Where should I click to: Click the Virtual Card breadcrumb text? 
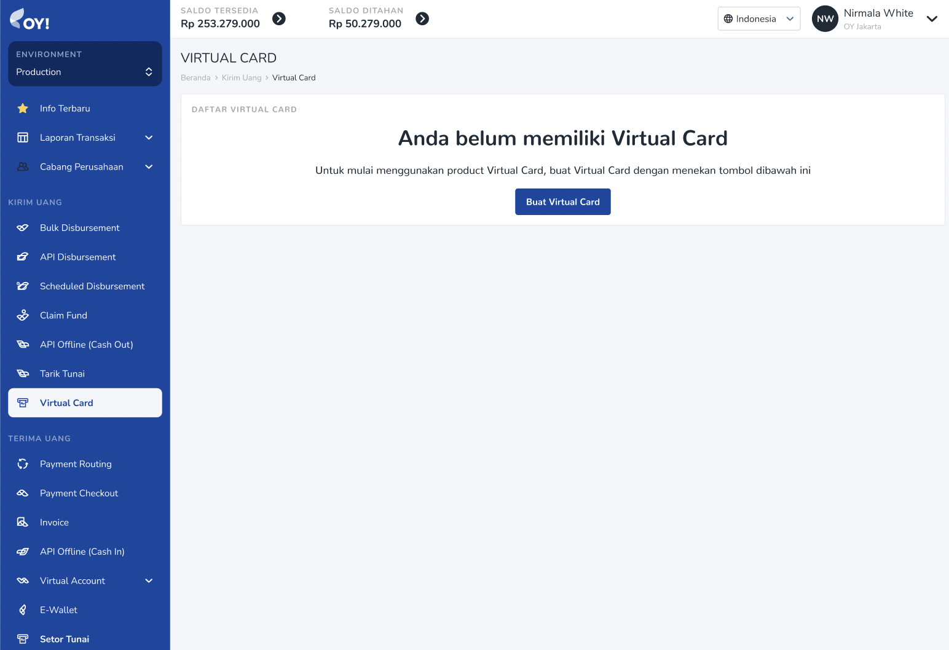(x=294, y=78)
